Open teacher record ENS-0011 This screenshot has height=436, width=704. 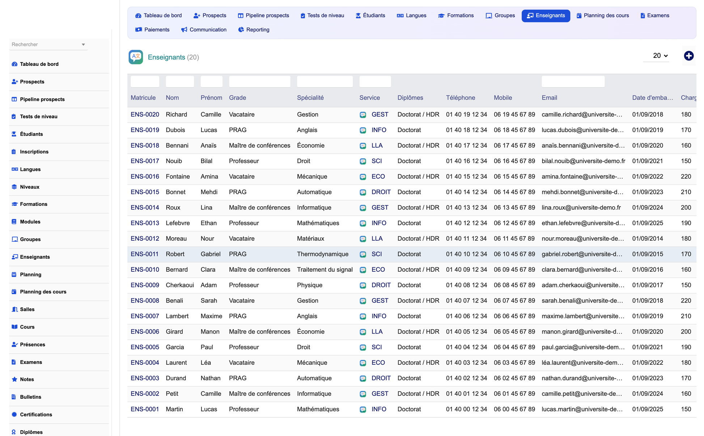144,254
